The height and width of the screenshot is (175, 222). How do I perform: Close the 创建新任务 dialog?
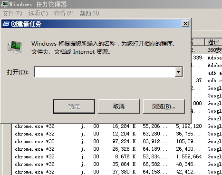185,24
